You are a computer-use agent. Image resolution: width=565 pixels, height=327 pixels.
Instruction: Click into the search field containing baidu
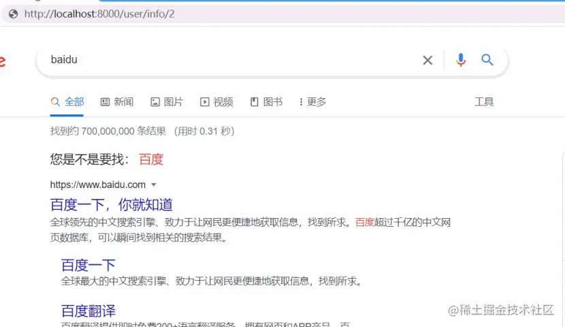coord(231,59)
